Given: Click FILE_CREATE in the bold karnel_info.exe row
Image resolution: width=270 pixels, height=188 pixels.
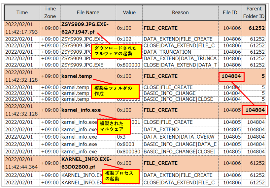Looking at the screenshot, I should [x=161, y=110].
